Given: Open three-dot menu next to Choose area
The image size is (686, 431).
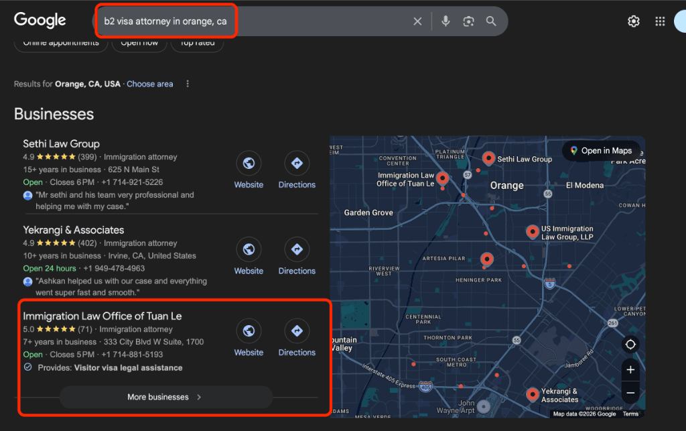Looking at the screenshot, I should coord(188,84).
